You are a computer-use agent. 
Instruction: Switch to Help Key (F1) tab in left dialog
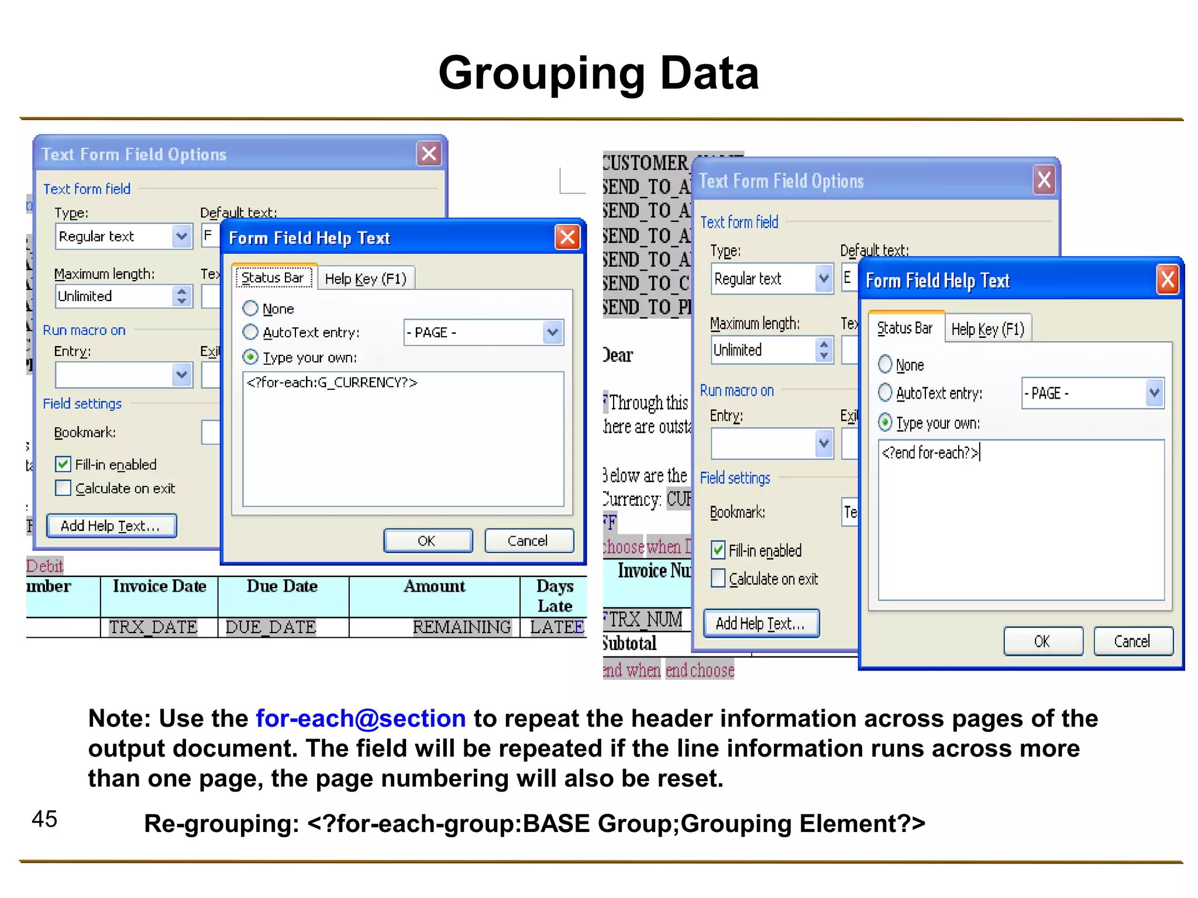coord(366,278)
